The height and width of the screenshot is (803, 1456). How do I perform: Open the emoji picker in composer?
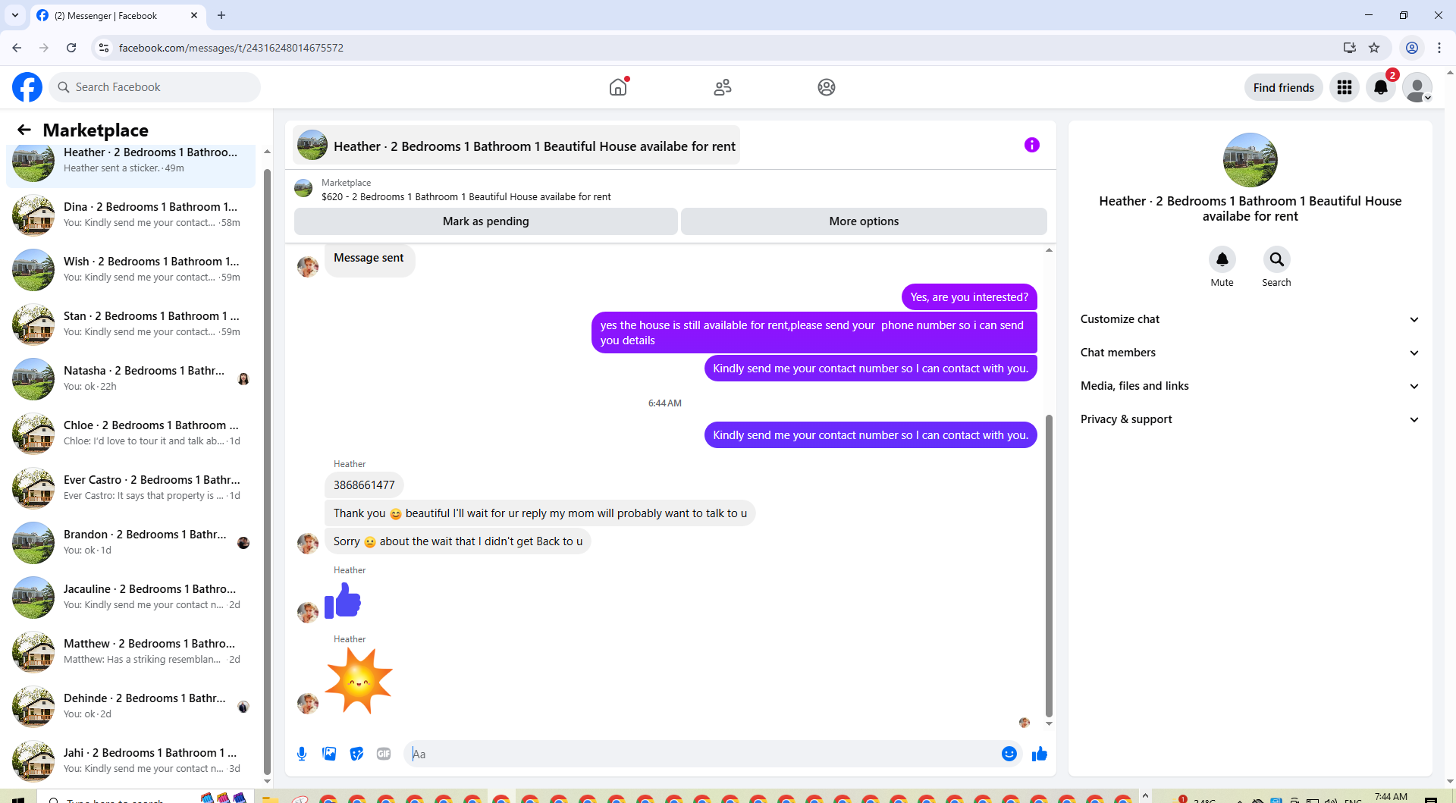[1009, 754]
